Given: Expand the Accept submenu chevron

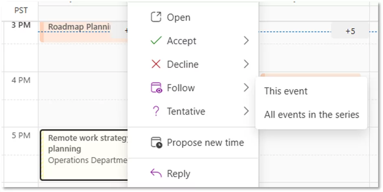Looking at the screenshot, I should coord(246,41).
